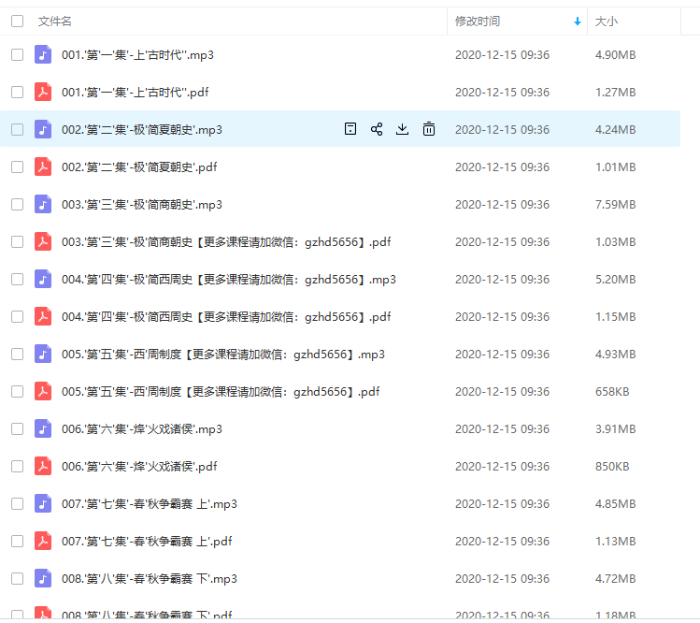Sort by the 修改时间 column header

click(478, 21)
